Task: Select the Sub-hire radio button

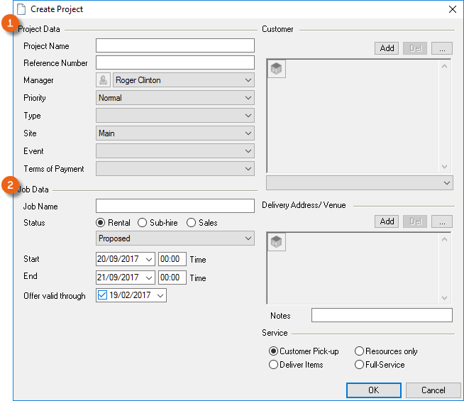Action: (143, 223)
